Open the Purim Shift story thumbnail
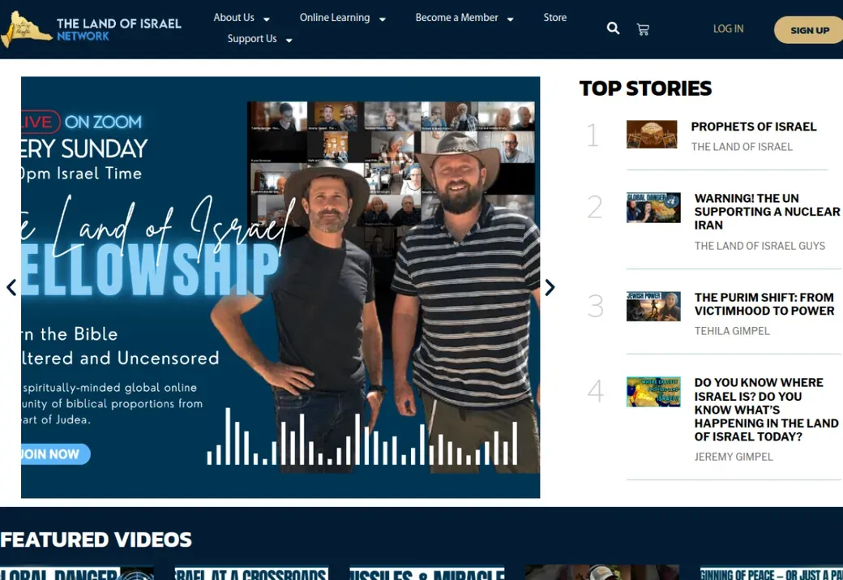This screenshot has height=580, width=843. point(653,306)
